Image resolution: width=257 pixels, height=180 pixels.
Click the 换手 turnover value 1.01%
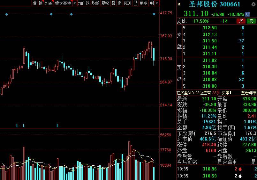[x=250, y=122]
